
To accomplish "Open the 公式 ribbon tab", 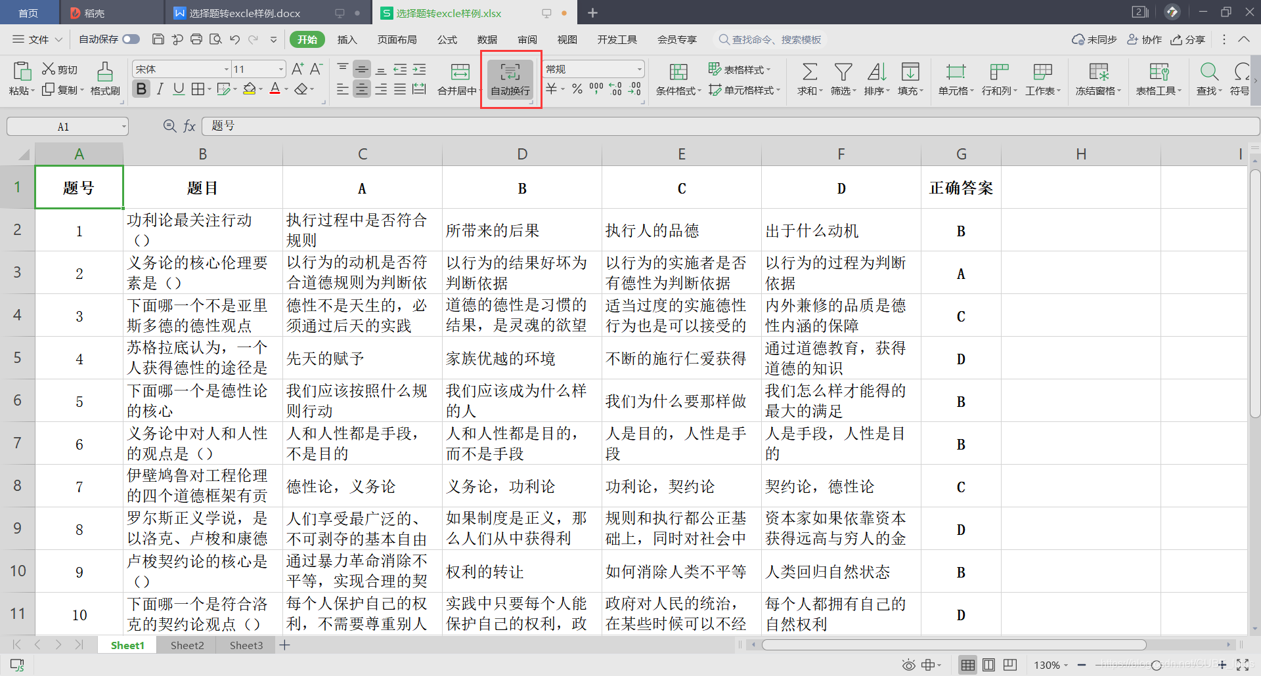I will [x=447, y=39].
